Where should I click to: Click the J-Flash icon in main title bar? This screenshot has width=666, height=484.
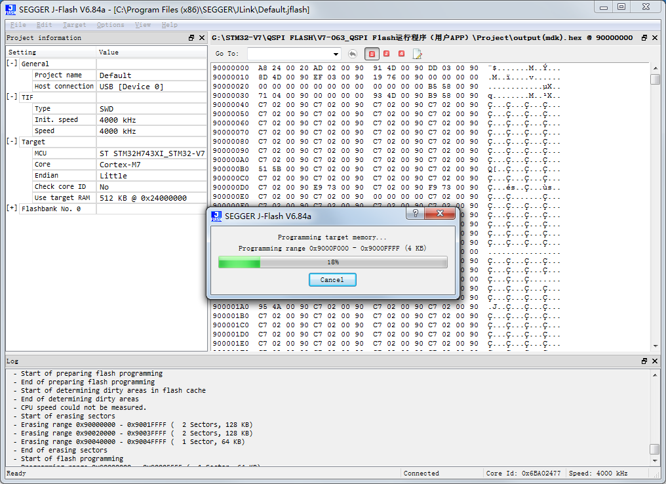10,9
